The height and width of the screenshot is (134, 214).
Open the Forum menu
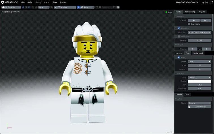click(63, 2)
